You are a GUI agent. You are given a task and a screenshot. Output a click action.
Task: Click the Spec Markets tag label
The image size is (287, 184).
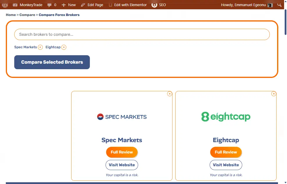click(25, 47)
